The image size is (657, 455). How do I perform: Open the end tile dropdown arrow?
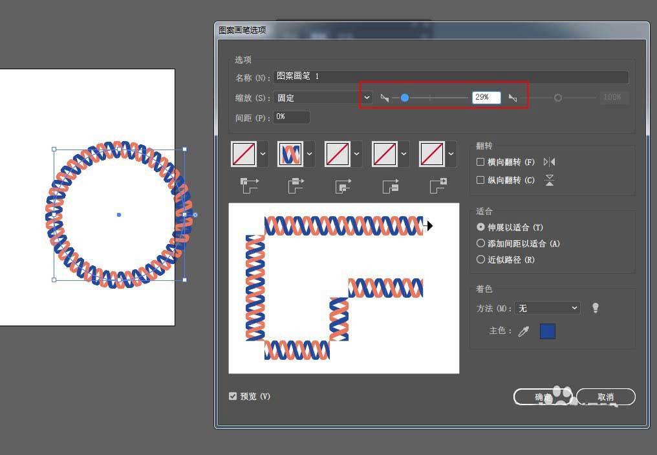click(x=451, y=154)
